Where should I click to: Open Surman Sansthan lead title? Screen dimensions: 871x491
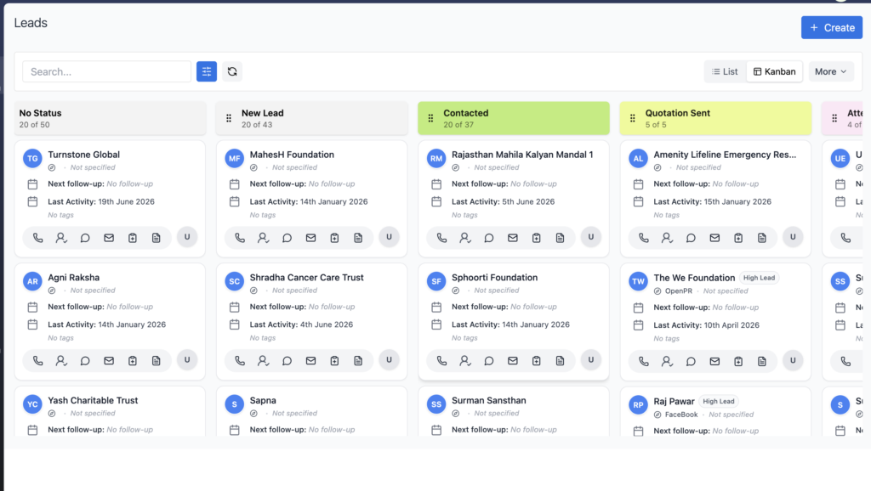coord(489,401)
